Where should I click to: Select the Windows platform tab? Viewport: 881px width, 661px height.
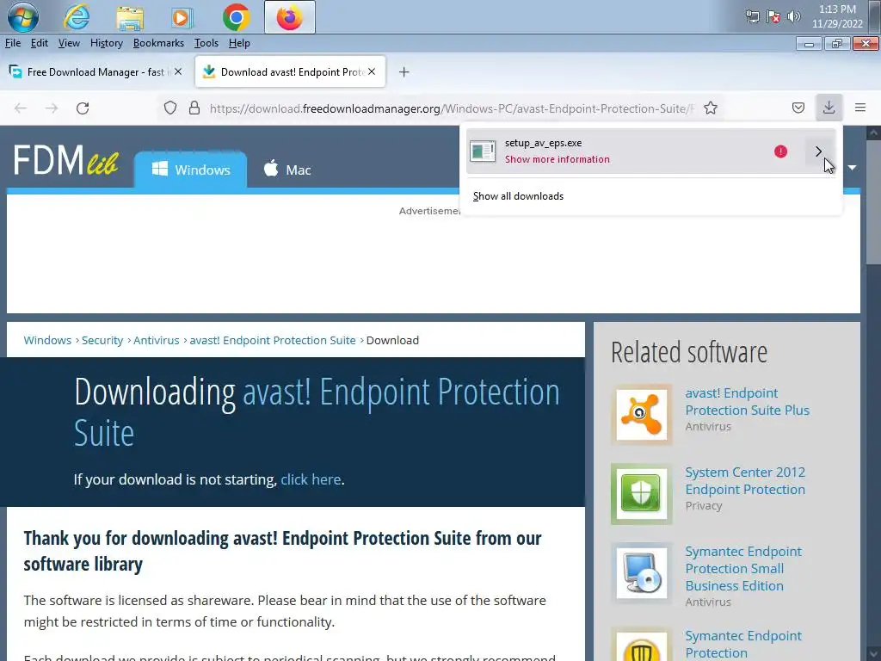tap(190, 170)
